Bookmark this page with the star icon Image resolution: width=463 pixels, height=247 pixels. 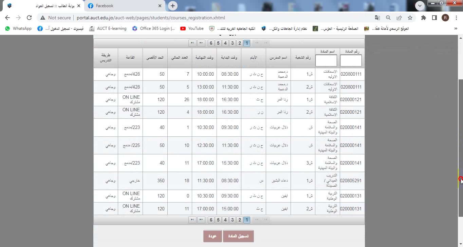click(x=410, y=18)
